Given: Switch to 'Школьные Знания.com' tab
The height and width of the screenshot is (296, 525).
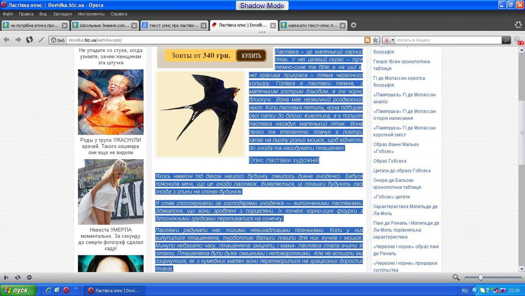Looking at the screenshot, I should click(x=105, y=25).
